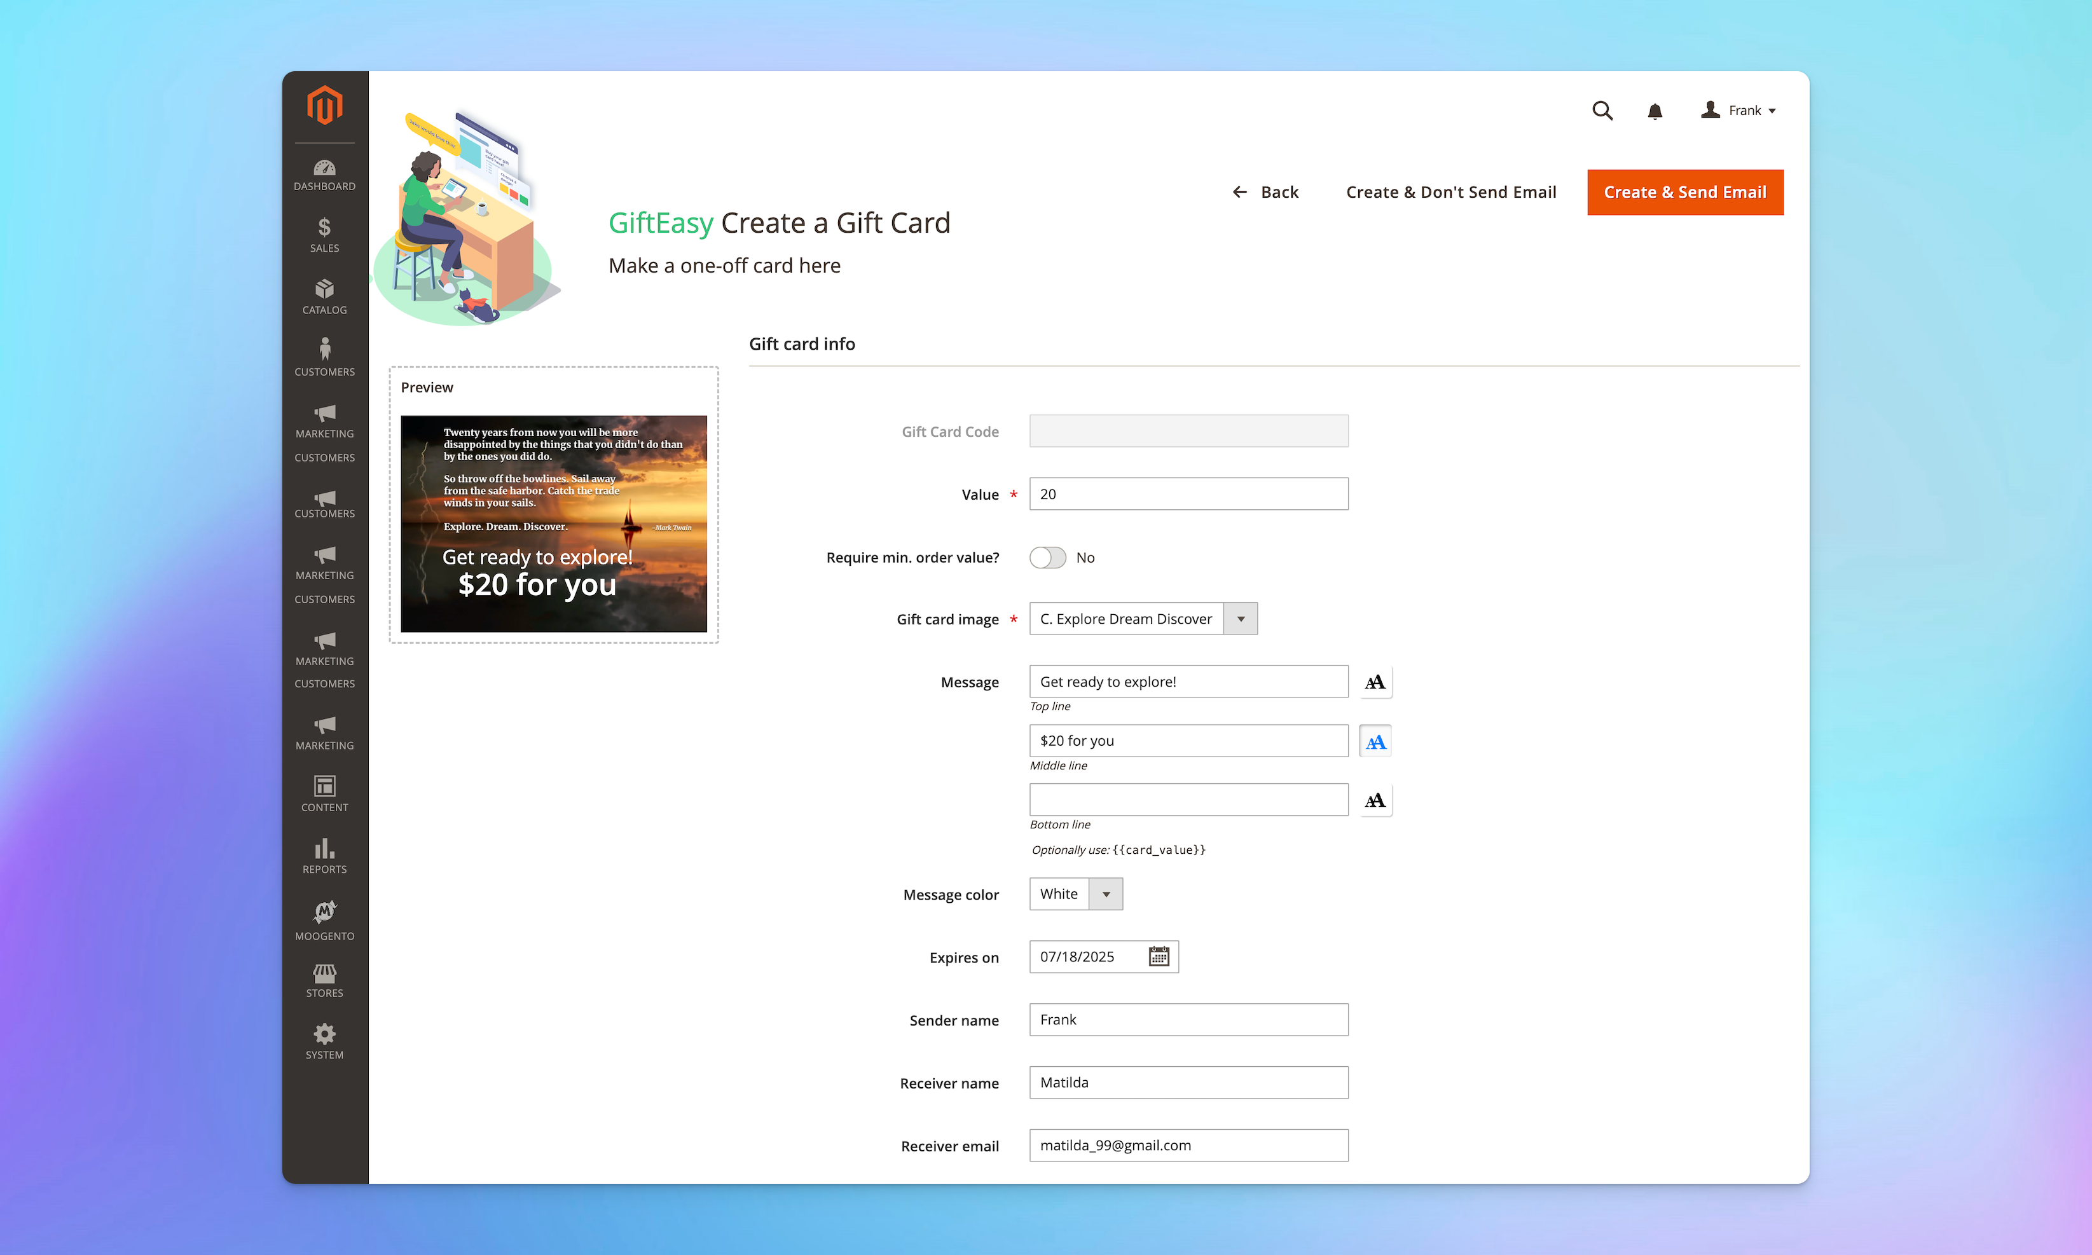The width and height of the screenshot is (2092, 1255).
Task: Click the Receiver email input field
Action: point(1188,1144)
